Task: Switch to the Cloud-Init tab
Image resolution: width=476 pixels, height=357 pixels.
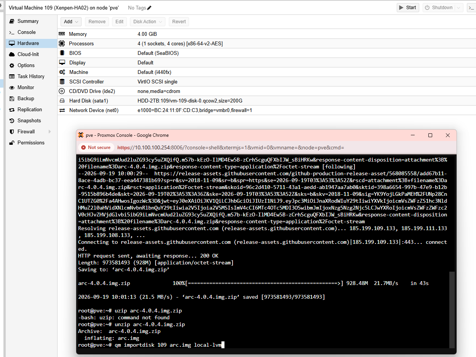Action: 31,54
